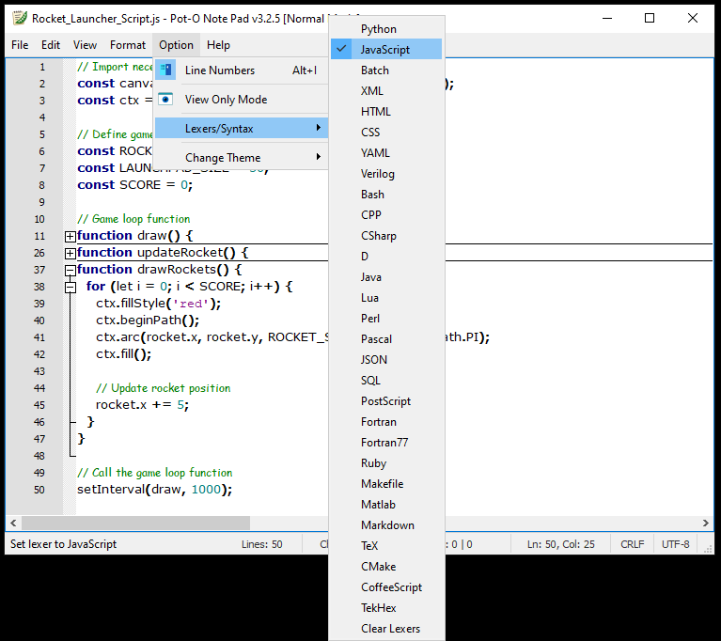Click the Line Numbers icon in Option menu
The width and height of the screenshot is (721, 641).
[165, 70]
